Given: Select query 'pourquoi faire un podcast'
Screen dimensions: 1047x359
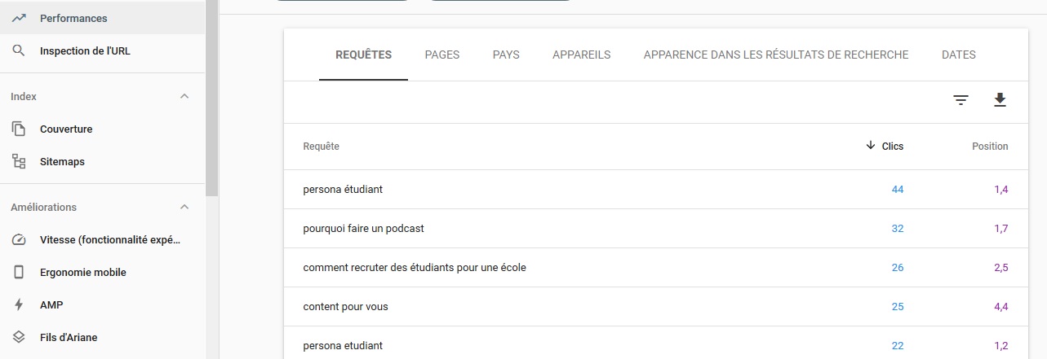Looking at the screenshot, I should pos(363,229).
